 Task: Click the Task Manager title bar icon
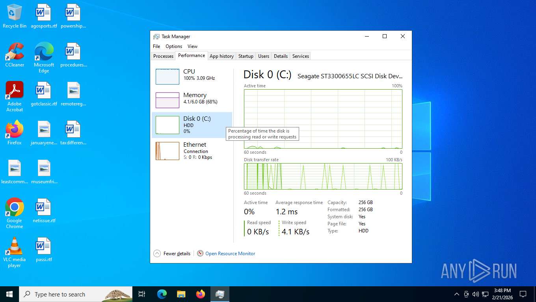click(156, 37)
